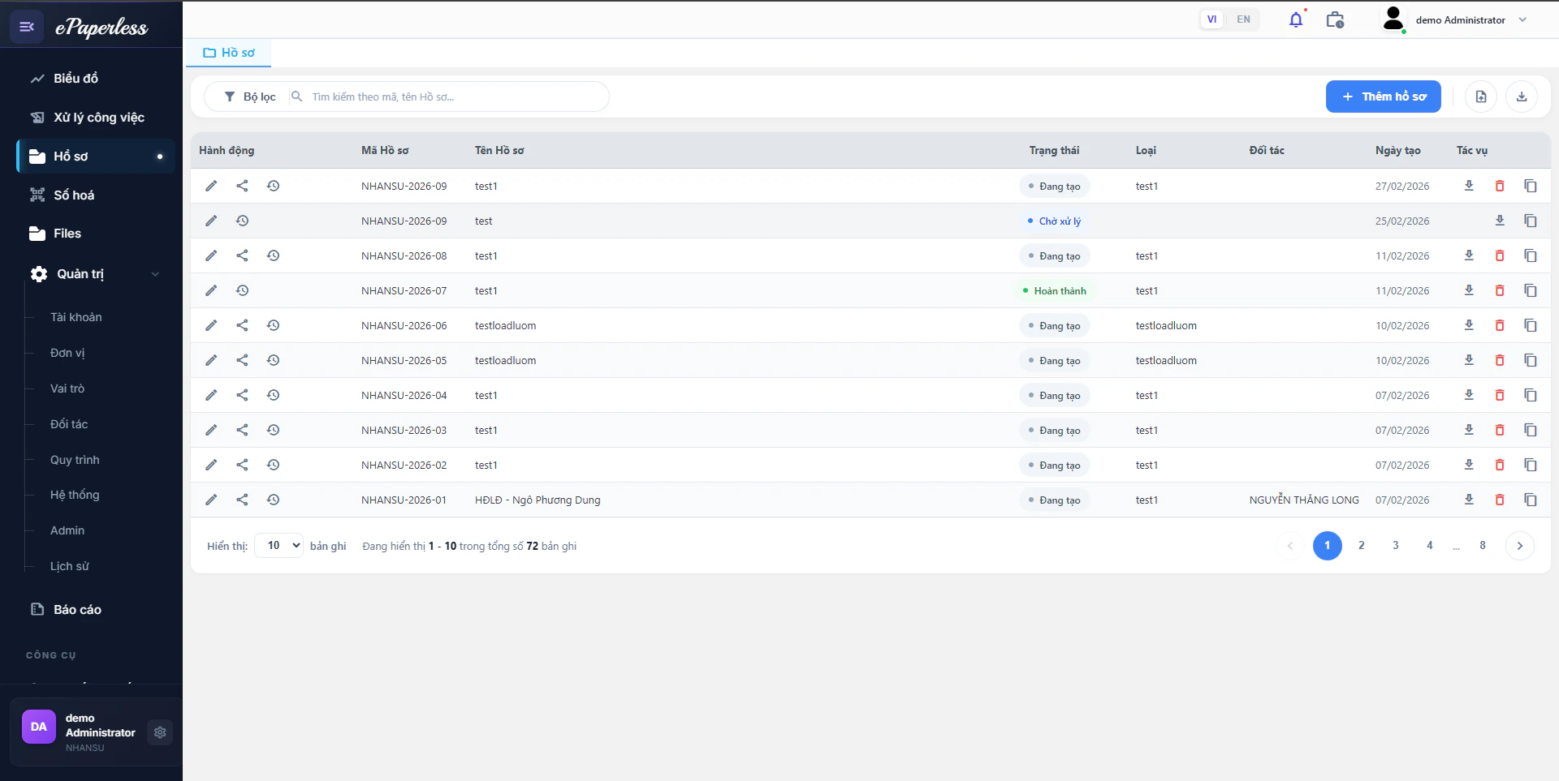Open settings gear in user profile card
Image resolution: width=1559 pixels, height=781 pixels.
click(x=160, y=732)
